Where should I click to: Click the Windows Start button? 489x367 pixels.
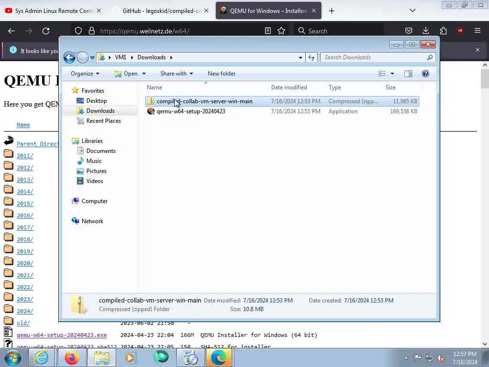tap(13, 357)
